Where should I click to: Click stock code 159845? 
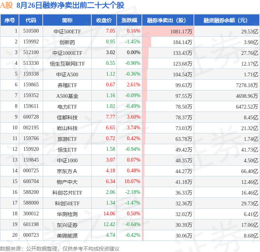[31, 160]
